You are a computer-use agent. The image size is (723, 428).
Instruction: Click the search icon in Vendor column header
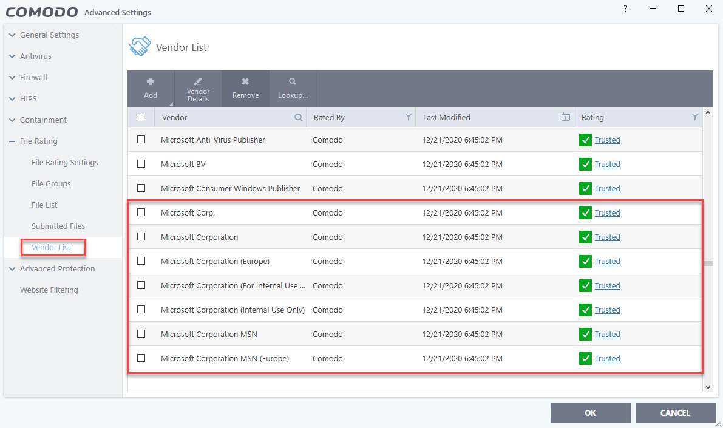point(298,117)
